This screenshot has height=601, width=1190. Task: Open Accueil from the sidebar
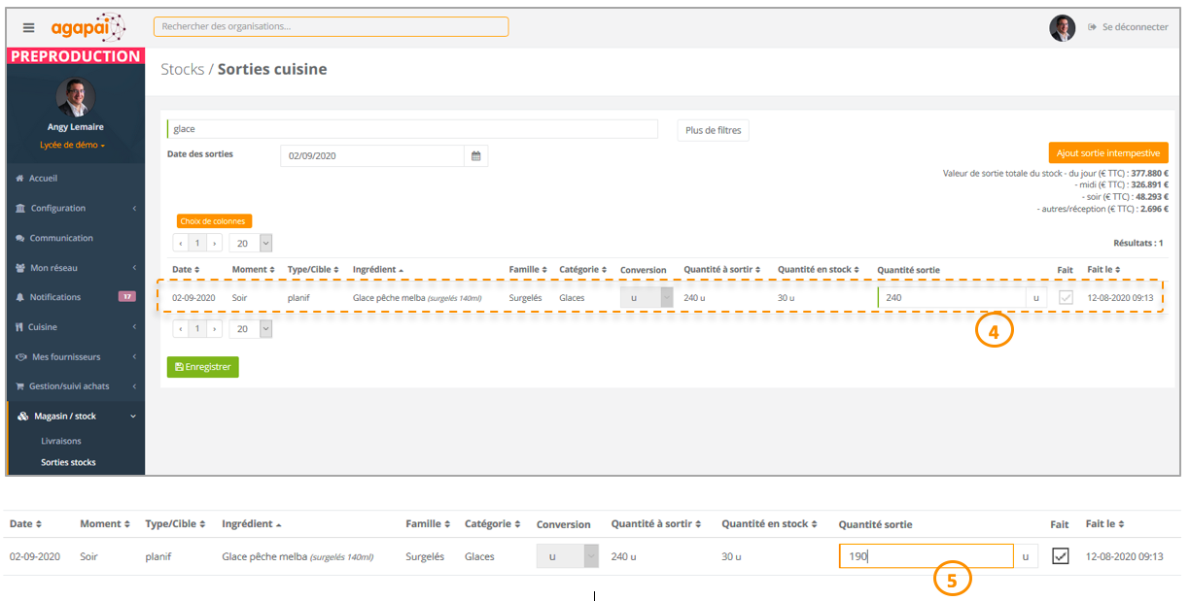point(43,179)
